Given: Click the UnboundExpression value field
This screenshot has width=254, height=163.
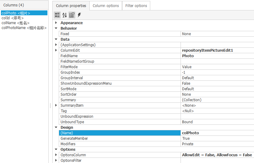Looking at the screenshot, I should [x=217, y=117].
